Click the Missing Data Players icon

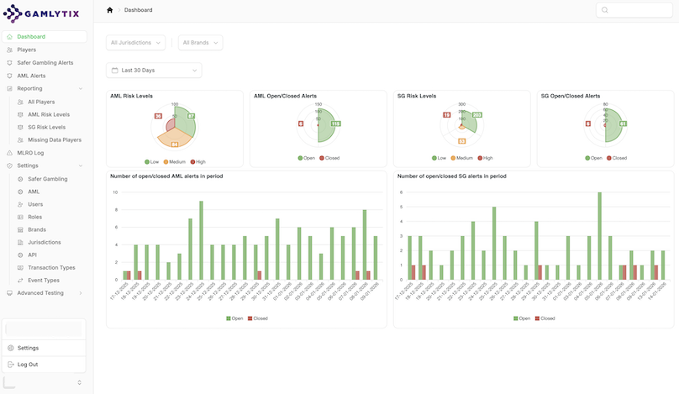pos(19,140)
